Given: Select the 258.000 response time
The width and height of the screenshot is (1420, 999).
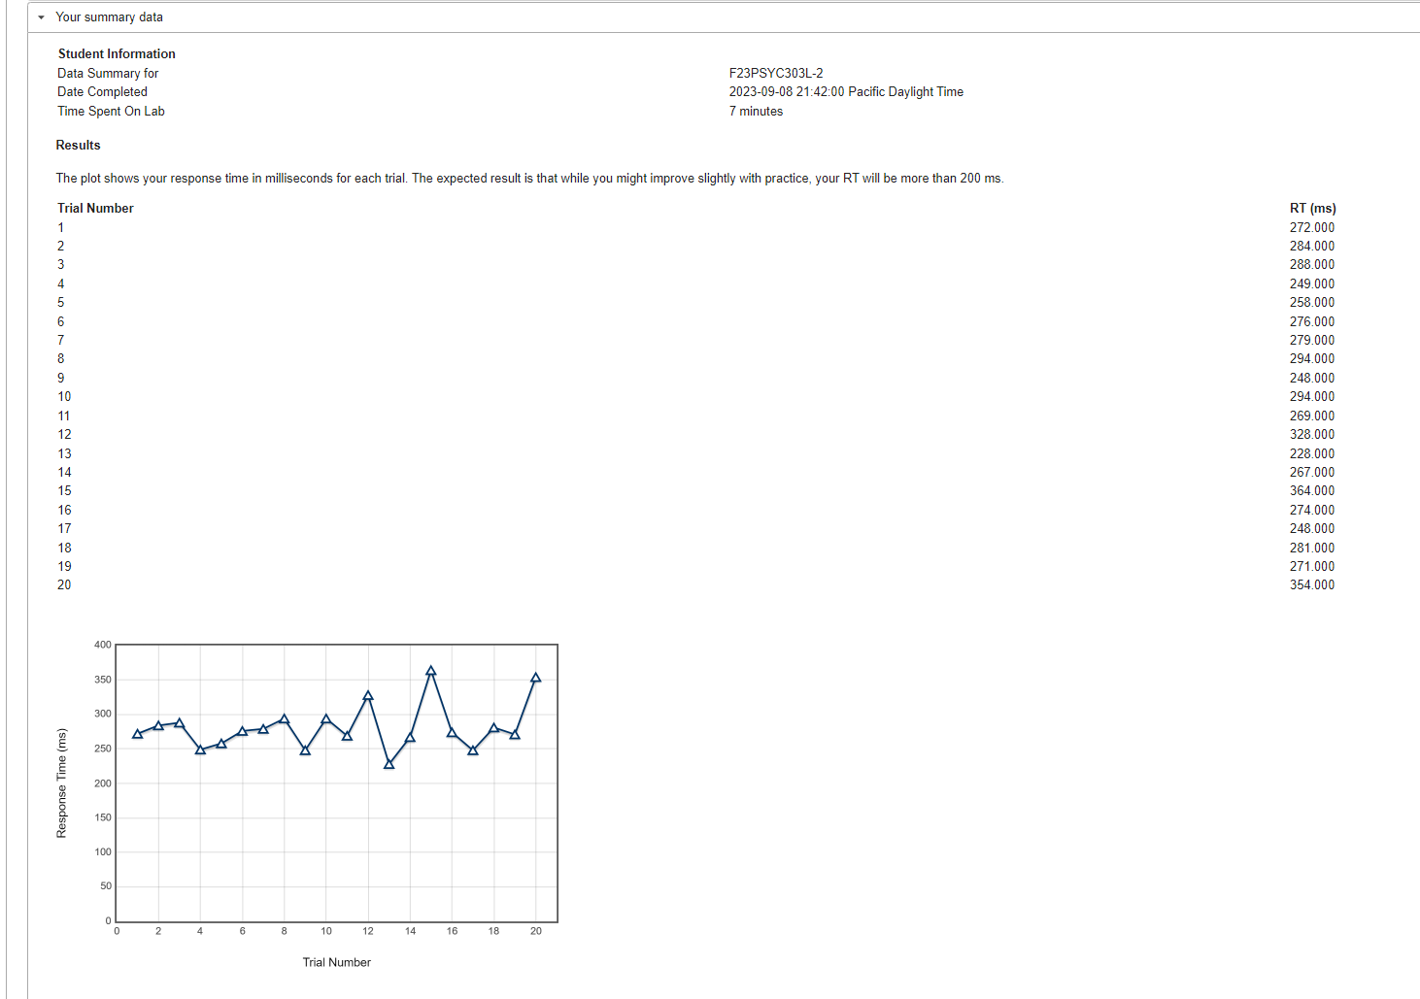Looking at the screenshot, I should pyautogui.click(x=1311, y=303).
